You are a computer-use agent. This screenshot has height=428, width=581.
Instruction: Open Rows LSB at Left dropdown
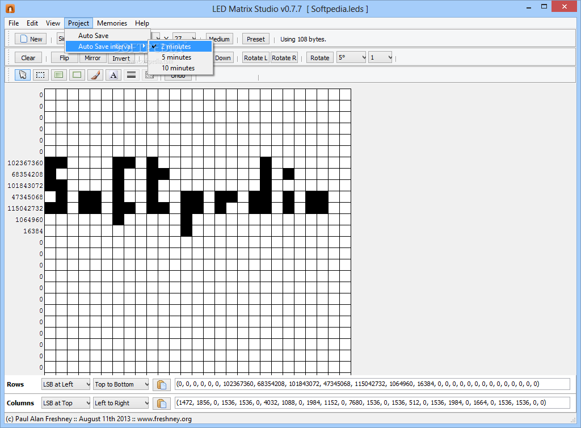coord(66,384)
